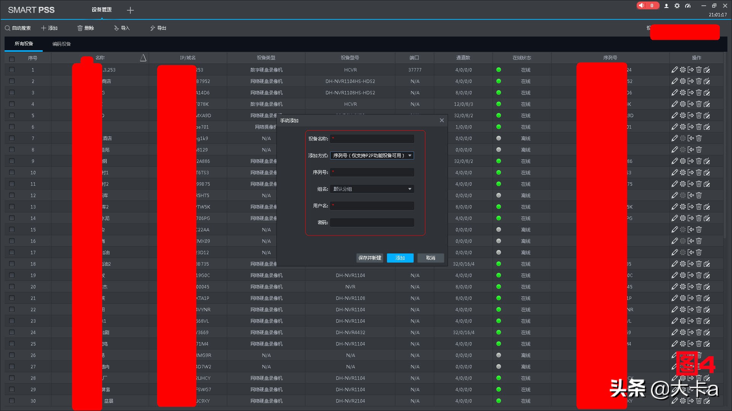Click the 在线状态 column header
732x411 pixels.
tap(522, 58)
